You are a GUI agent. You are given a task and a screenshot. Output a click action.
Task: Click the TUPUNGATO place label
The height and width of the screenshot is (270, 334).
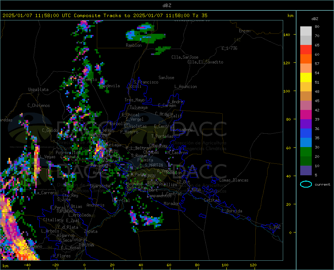pyautogui.click(x=66, y=211)
